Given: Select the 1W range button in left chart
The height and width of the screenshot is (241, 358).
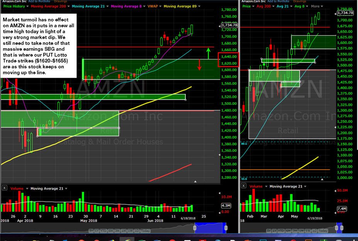Looking at the screenshot, I should click(x=131, y=231).
